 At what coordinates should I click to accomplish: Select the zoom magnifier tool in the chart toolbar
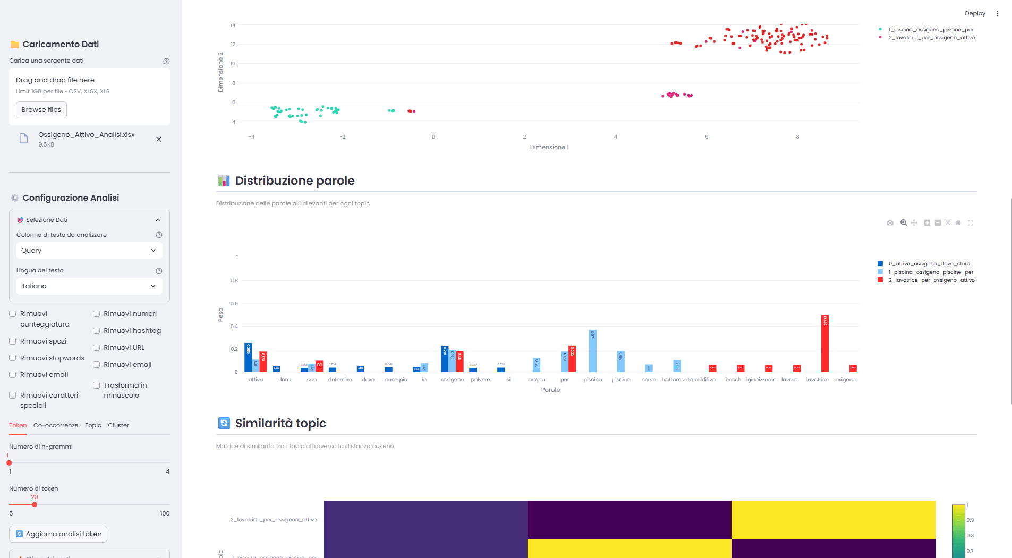tap(904, 223)
